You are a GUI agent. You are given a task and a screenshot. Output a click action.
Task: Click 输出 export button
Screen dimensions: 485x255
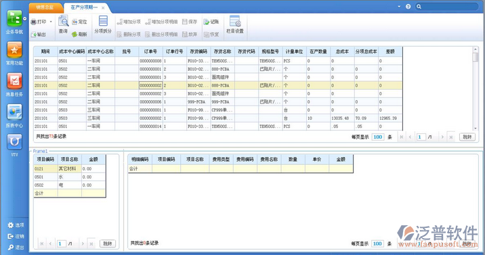(x=39, y=34)
